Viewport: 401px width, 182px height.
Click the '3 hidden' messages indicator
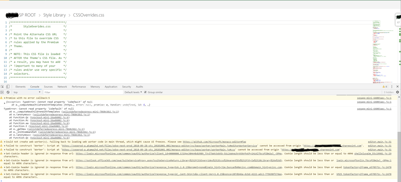click(x=389, y=92)
